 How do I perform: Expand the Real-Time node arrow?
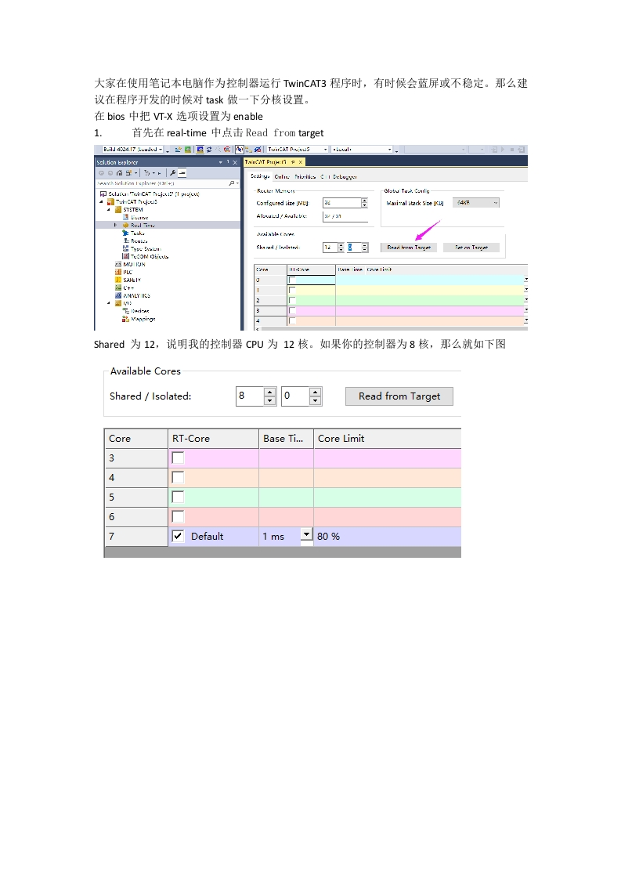(x=115, y=226)
